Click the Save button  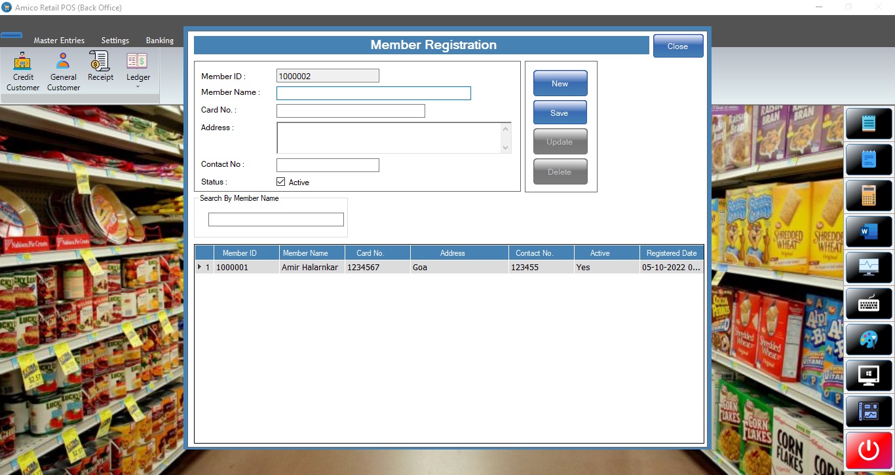(560, 113)
